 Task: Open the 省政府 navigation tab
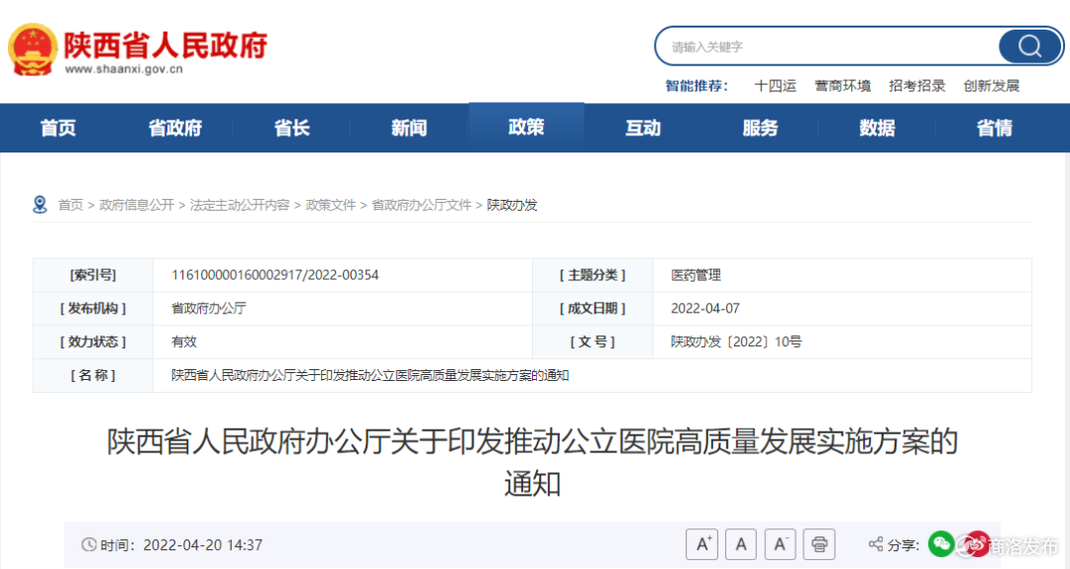click(x=175, y=128)
